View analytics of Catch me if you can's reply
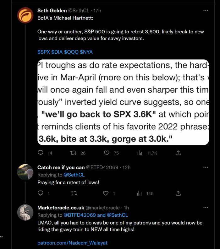The height and width of the screenshot is (249, 220). click(140, 193)
